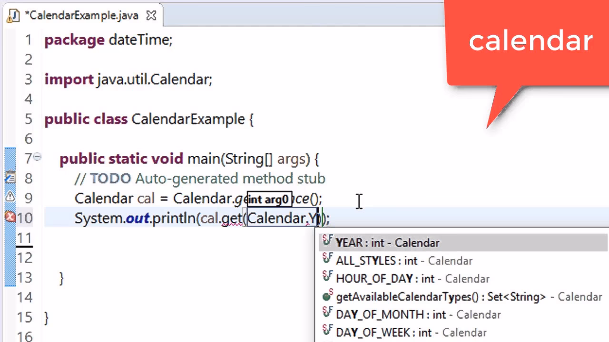
Task: Click the static field icon beside HOUR_OF_DAY
Action: coord(327,278)
